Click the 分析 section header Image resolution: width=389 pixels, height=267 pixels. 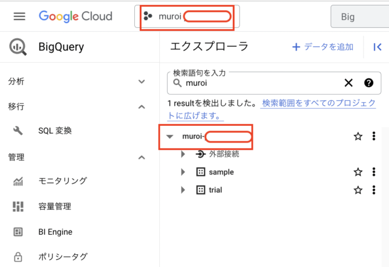coord(16,81)
